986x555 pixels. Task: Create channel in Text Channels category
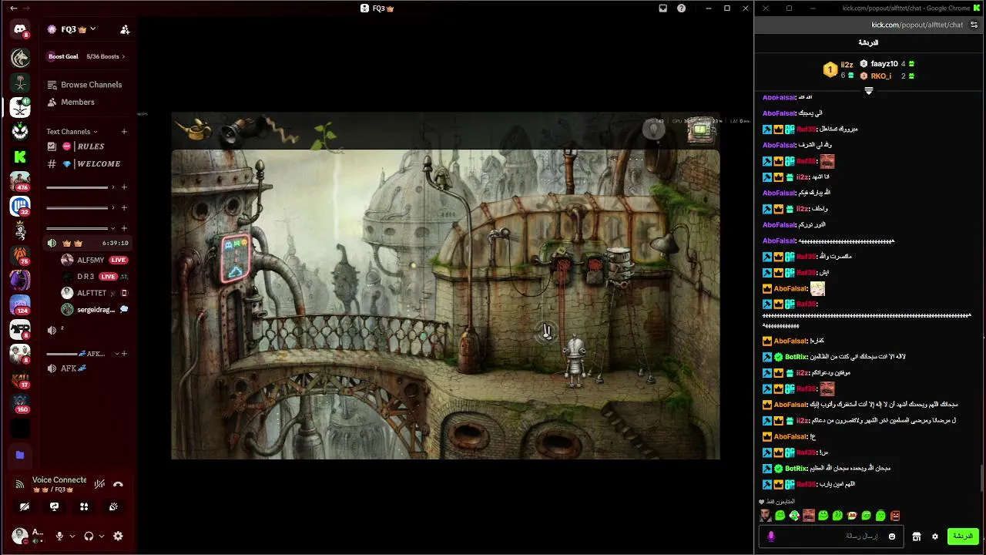pyautogui.click(x=124, y=132)
